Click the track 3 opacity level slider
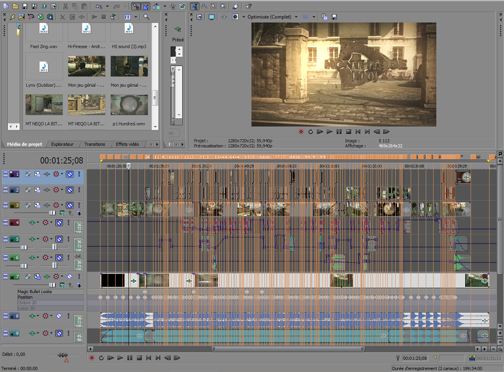Screen dimensions: 504x372 tap(52, 213)
